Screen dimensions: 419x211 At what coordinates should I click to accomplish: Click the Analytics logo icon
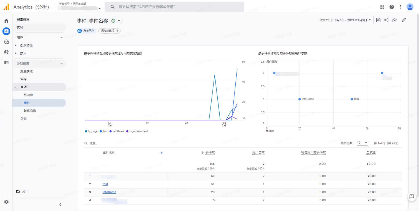pos(7,7)
